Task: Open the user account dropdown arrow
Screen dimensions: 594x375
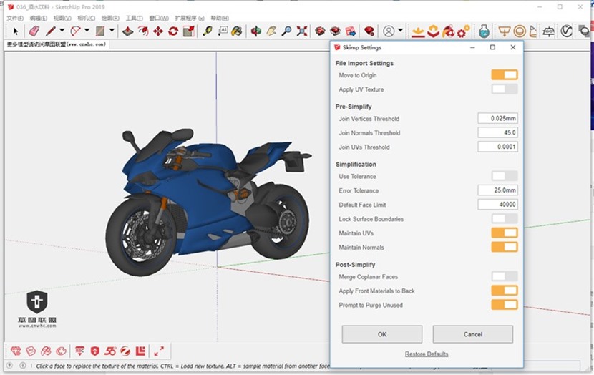Action: [x=401, y=30]
